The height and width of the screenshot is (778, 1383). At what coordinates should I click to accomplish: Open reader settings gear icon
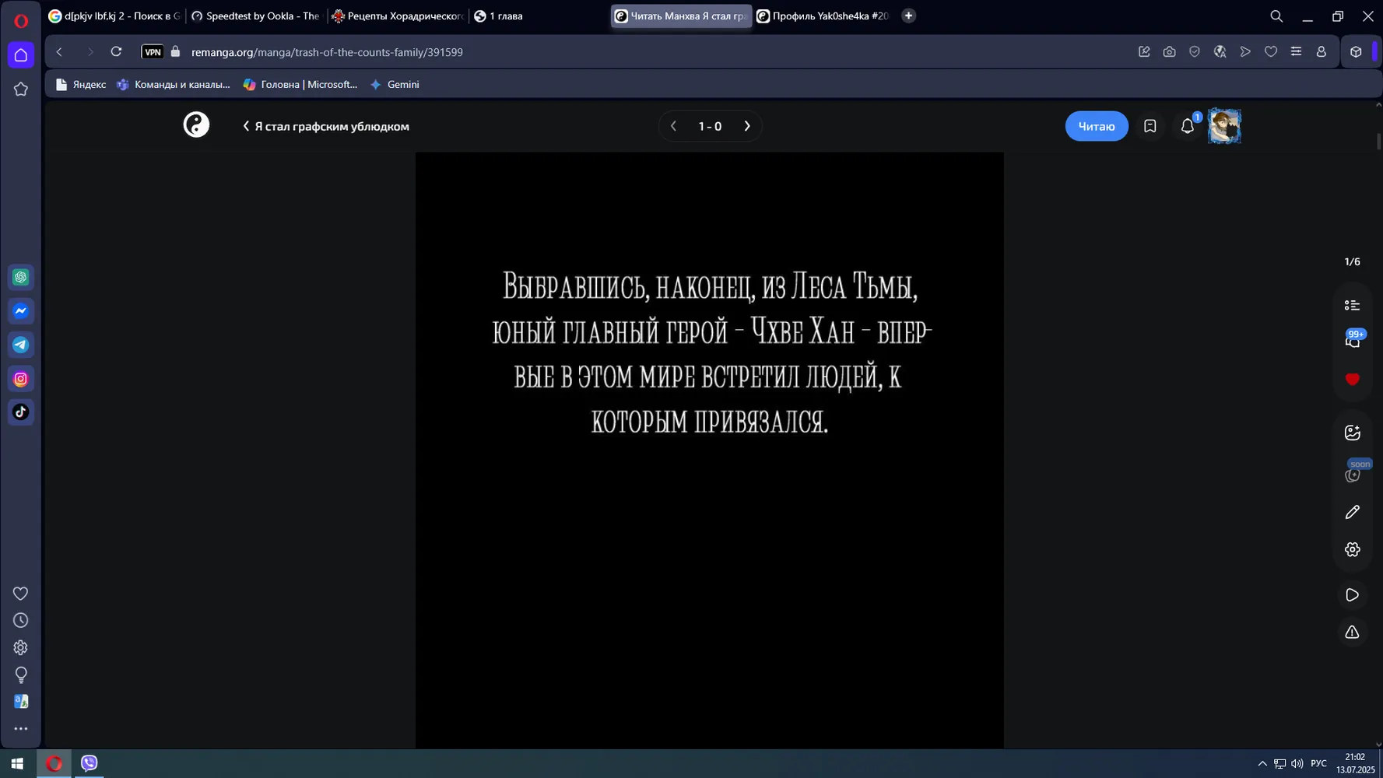1353,549
